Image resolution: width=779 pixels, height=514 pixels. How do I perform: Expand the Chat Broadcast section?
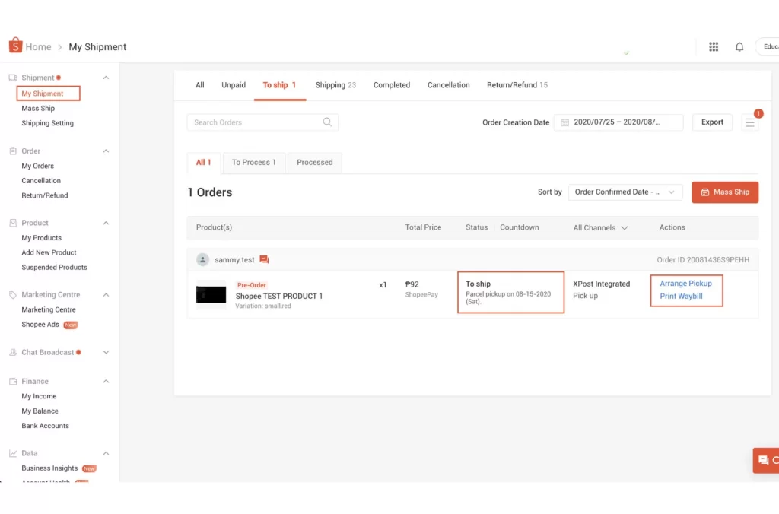point(106,353)
